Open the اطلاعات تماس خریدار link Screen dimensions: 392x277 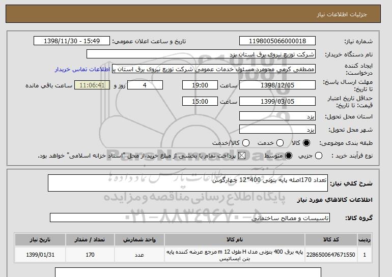[82, 69]
